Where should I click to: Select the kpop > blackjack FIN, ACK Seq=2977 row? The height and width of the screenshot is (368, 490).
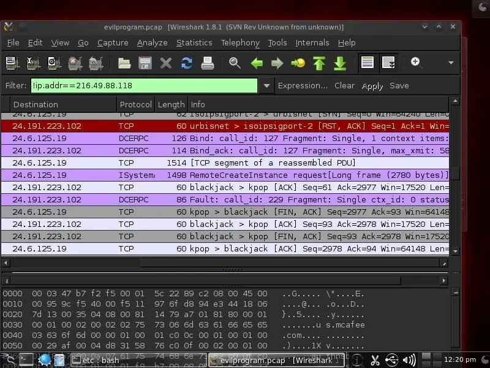pos(225,212)
